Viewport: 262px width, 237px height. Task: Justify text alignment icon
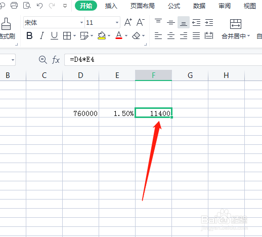(x=196, y=35)
